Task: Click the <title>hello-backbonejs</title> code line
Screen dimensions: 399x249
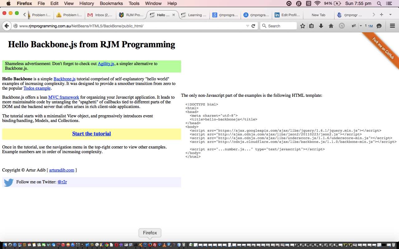Action: pyautogui.click(x=224, y=119)
